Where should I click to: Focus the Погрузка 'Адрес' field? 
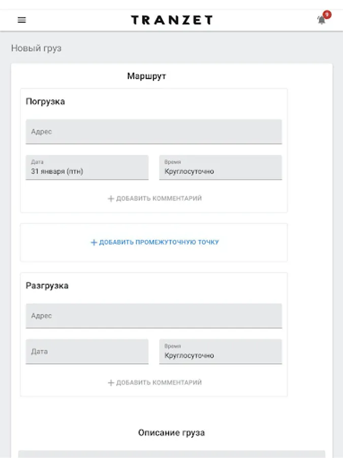coord(153,132)
